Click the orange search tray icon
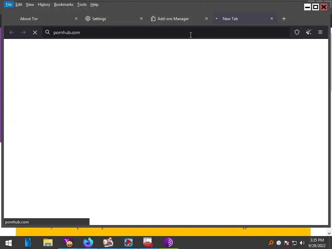 pos(271,243)
